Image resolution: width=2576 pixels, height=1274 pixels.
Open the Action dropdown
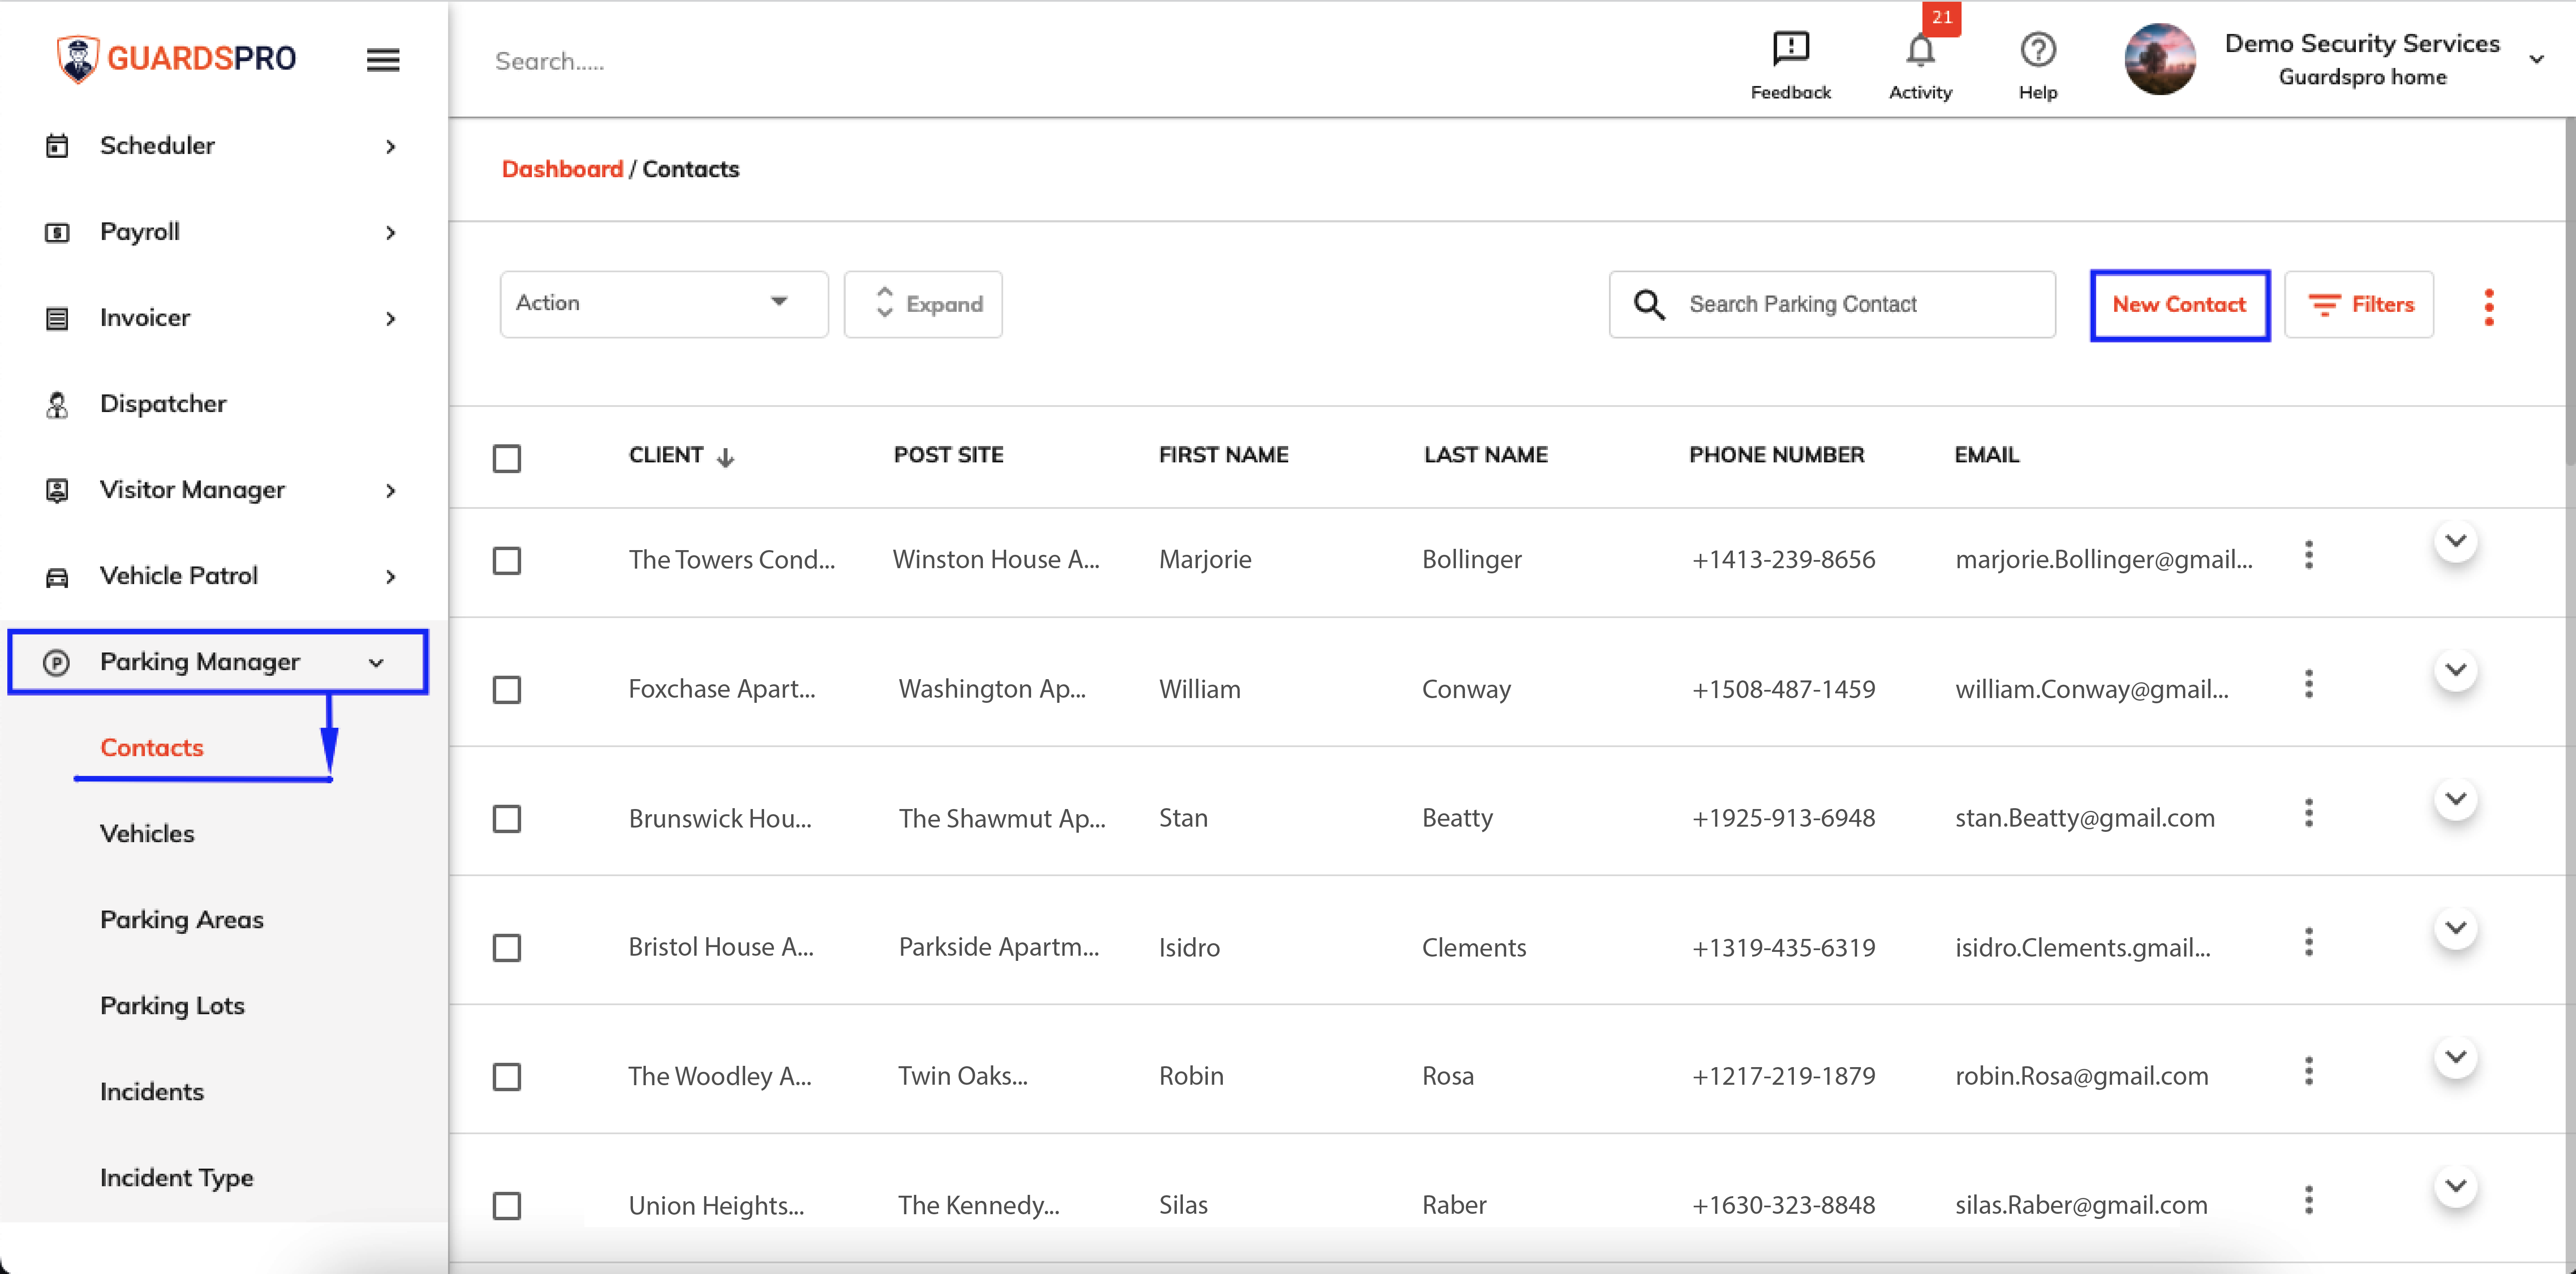point(664,304)
